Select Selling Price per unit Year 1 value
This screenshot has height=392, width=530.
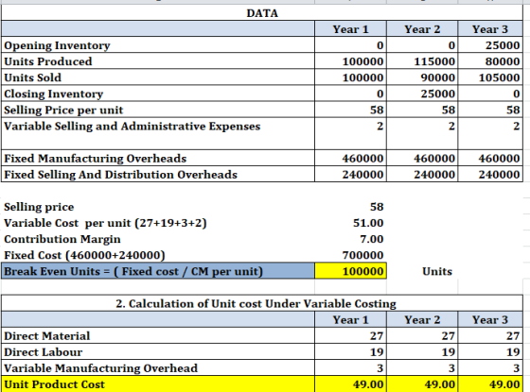pyautogui.click(x=350, y=110)
